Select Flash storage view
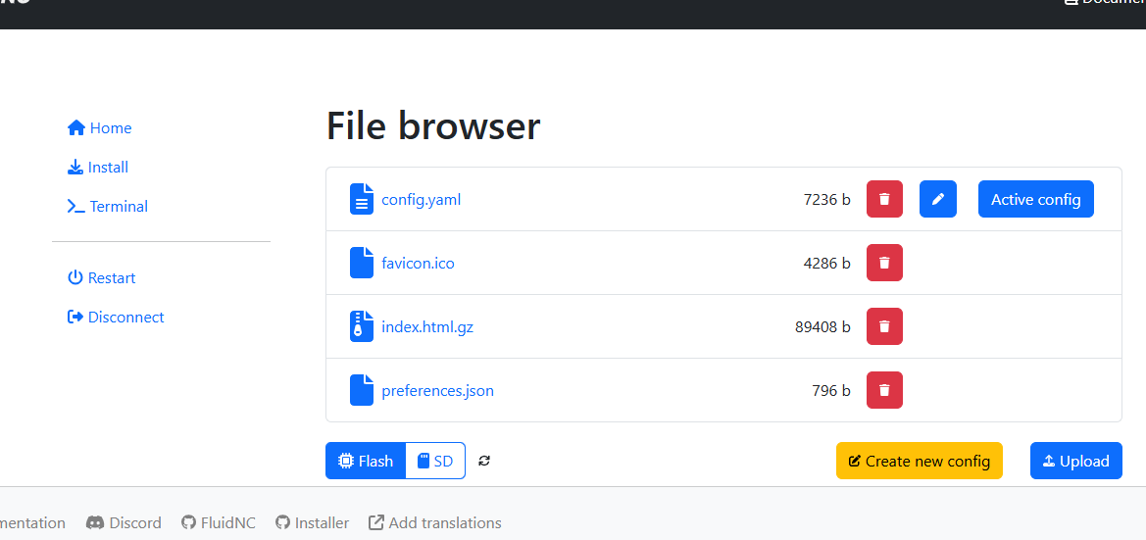This screenshot has width=1146, height=540. 366,461
